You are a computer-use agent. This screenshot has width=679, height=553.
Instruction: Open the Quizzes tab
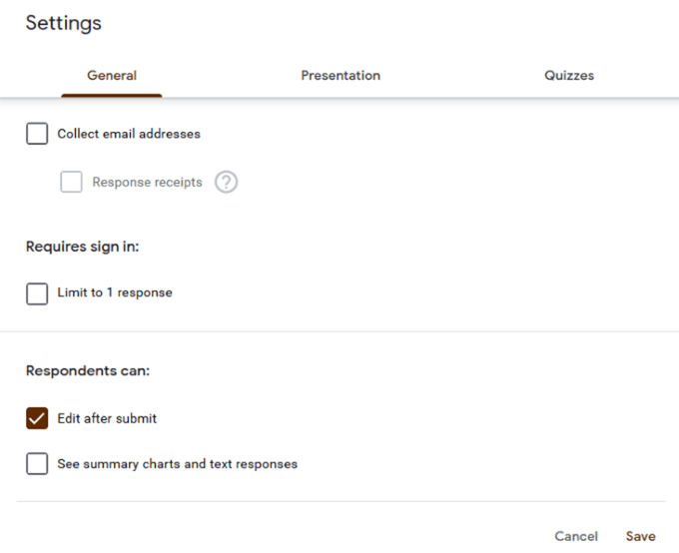click(569, 76)
